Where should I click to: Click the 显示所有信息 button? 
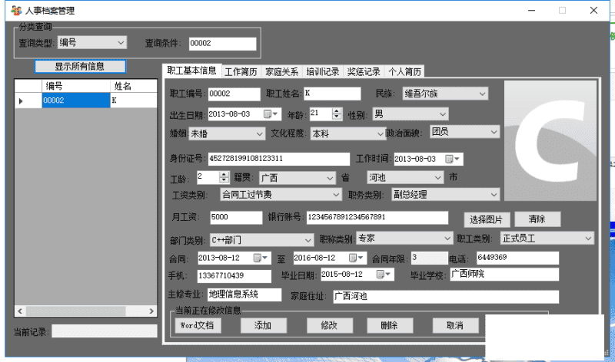[x=80, y=66]
